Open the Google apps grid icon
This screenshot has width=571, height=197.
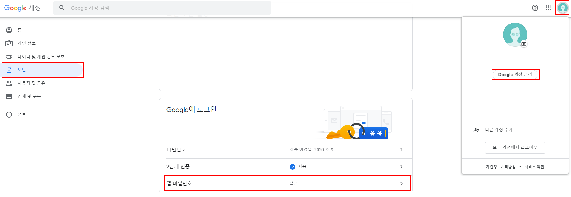[x=548, y=8]
